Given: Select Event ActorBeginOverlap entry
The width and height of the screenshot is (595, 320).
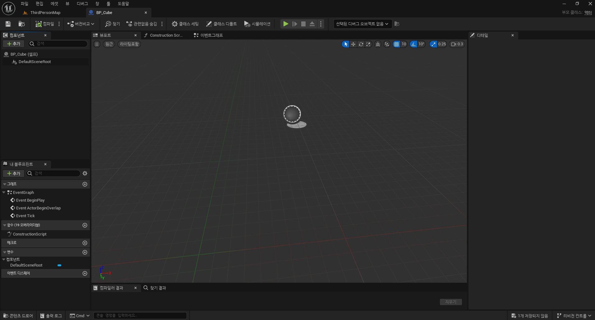Looking at the screenshot, I should pyautogui.click(x=38, y=208).
